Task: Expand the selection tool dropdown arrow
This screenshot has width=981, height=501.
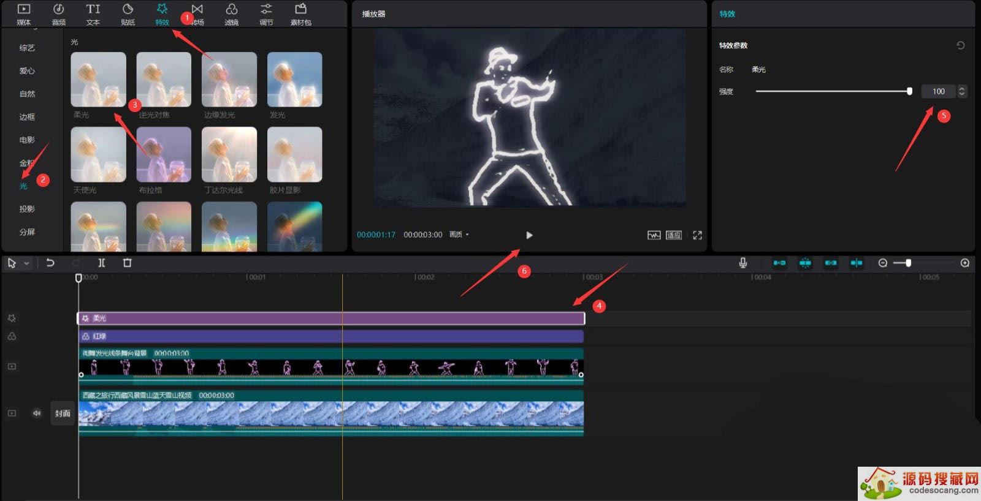Action: [26, 263]
